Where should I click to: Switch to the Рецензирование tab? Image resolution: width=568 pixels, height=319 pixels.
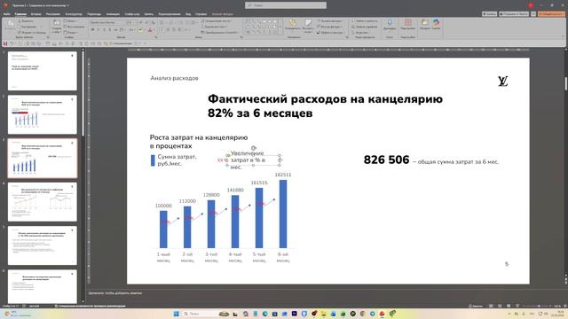pos(170,14)
